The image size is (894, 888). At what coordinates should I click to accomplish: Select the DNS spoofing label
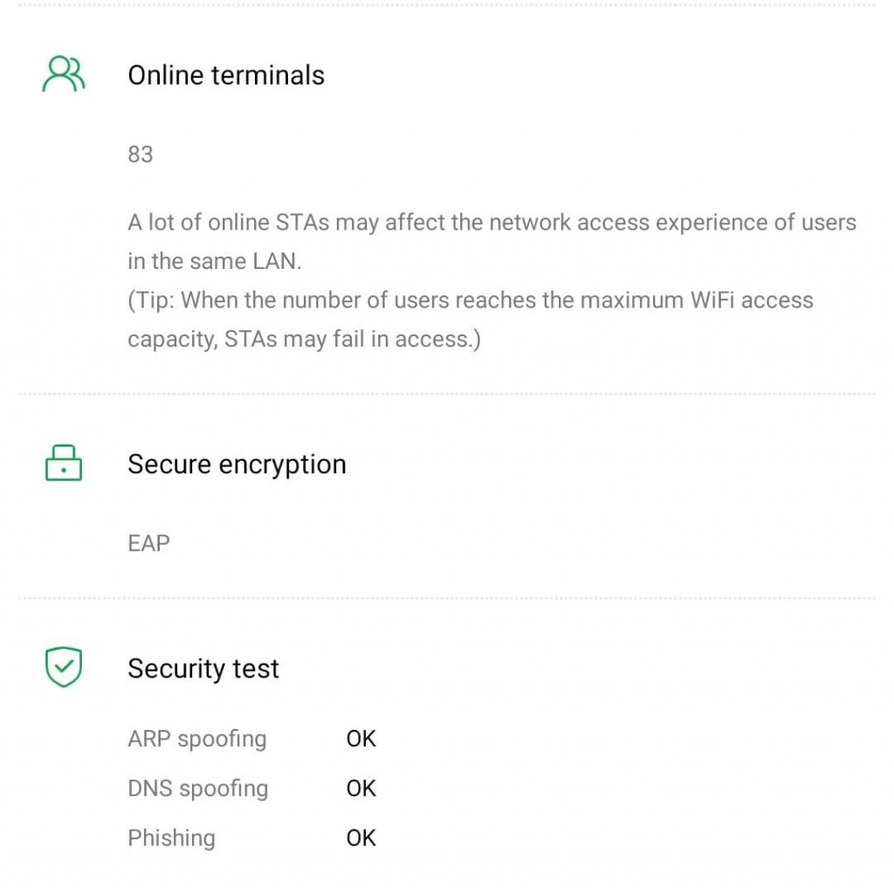pos(198,788)
